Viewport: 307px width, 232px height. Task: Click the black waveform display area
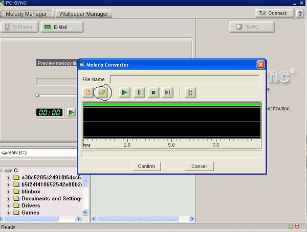pyautogui.click(x=172, y=122)
